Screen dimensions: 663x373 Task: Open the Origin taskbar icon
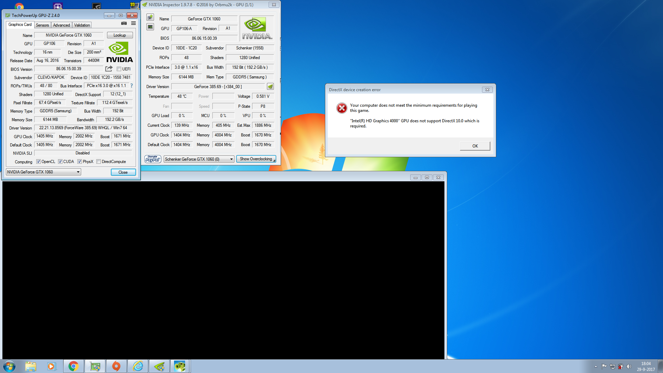tap(116, 366)
